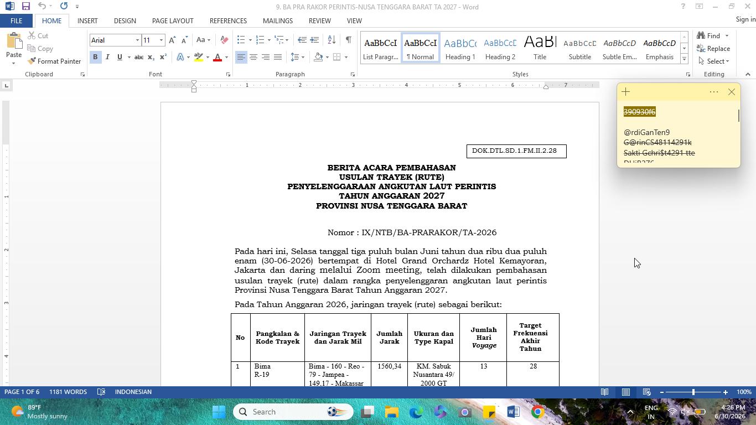Click the Cut command
This screenshot has width=756, height=425.
coord(38,35)
